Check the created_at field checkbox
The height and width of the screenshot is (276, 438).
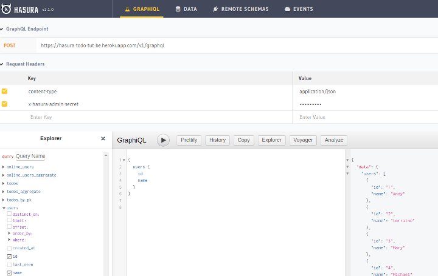9,248
